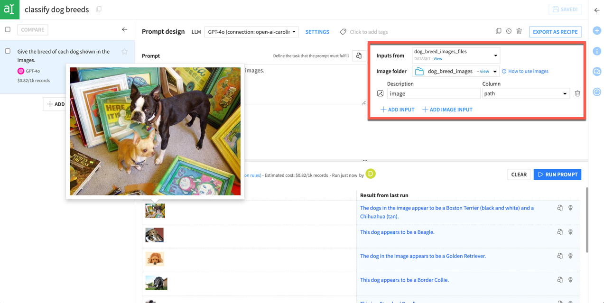Expand the Image folder dropdown arrow
This screenshot has width=604, height=303.
(x=495, y=72)
